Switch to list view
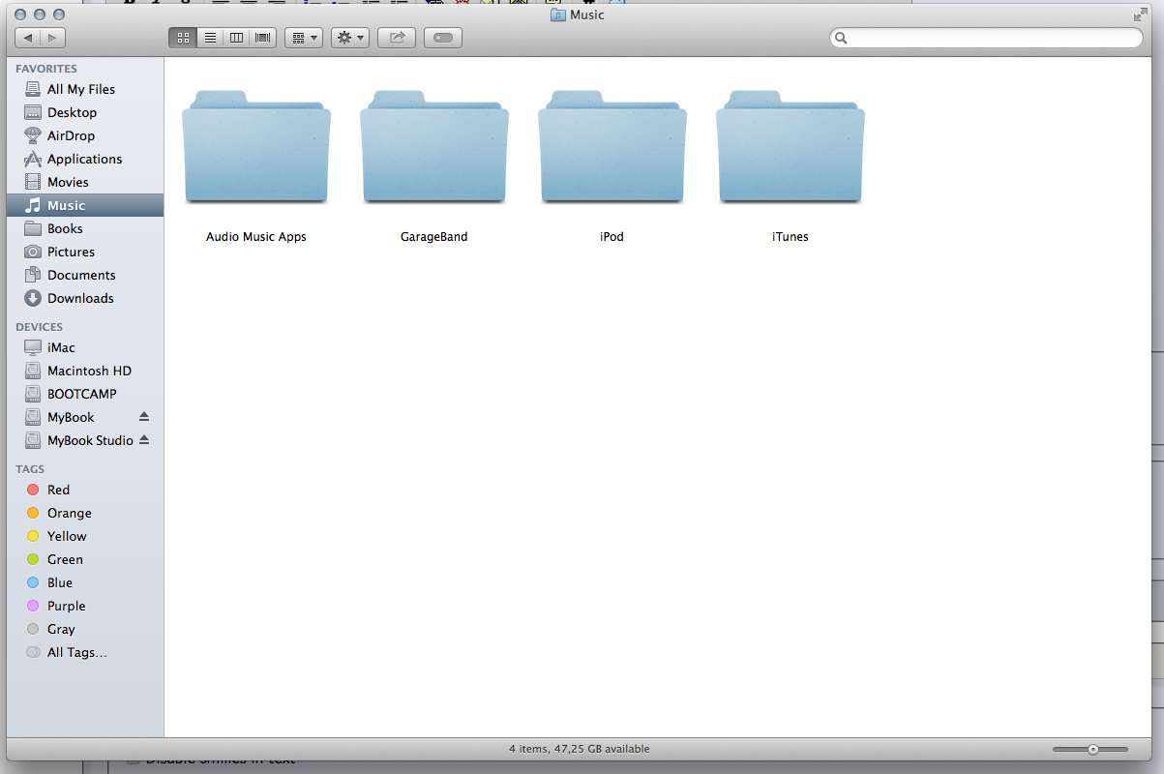Screen dimensions: 1164x774 coord(209,38)
